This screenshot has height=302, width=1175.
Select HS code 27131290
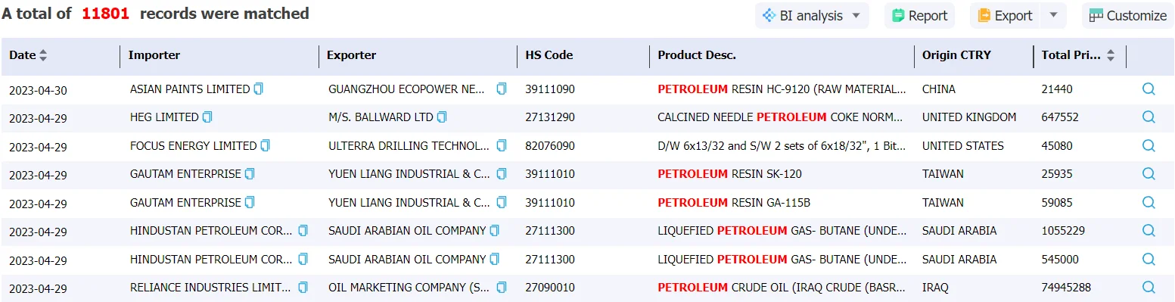[550, 117]
